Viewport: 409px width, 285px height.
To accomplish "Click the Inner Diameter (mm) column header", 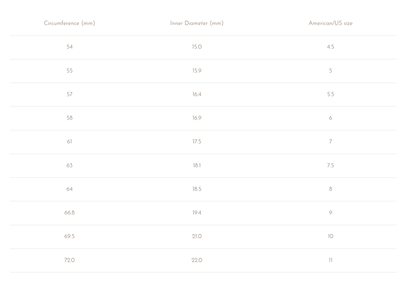I will coord(197,23).
